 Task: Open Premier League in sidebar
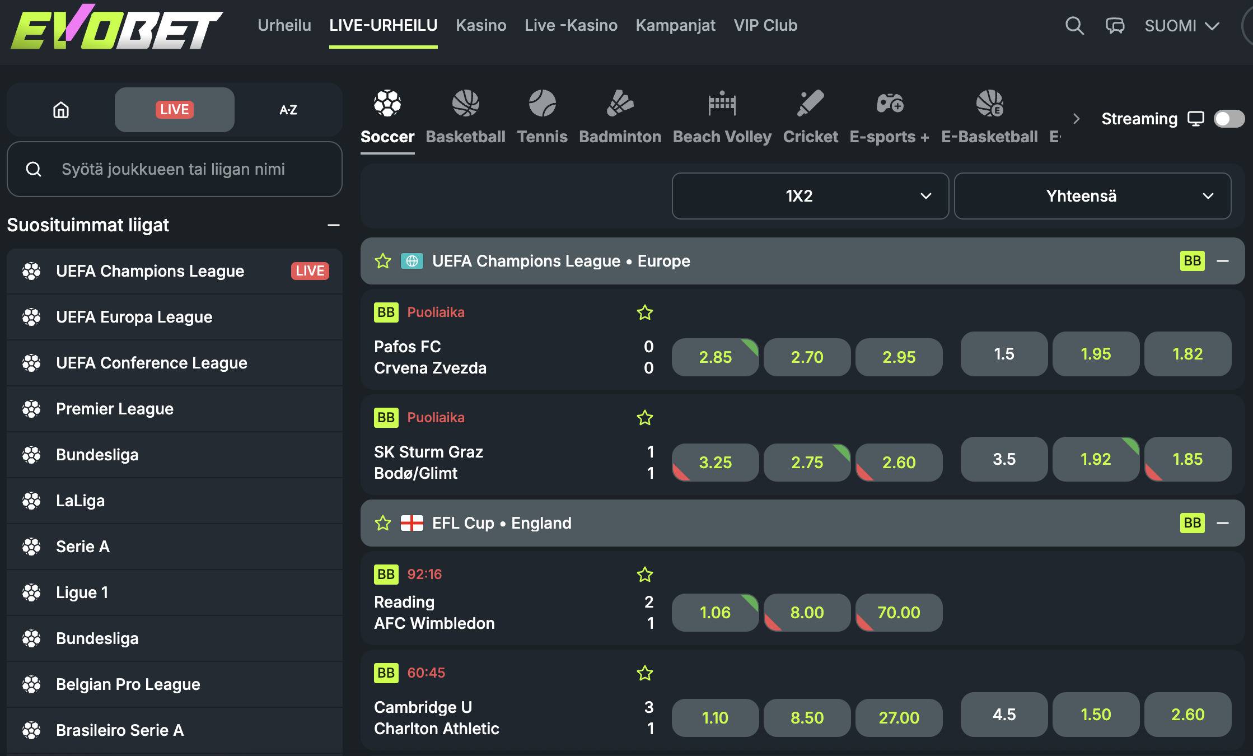tap(175, 409)
